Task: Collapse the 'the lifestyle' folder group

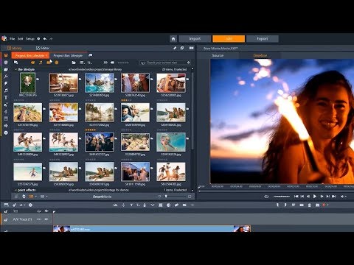Action: (15, 69)
